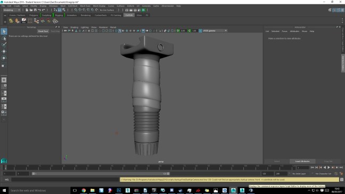Click the Select by object type icon
Image resolution: width=345 pixels, height=194 pixels.
60,10
